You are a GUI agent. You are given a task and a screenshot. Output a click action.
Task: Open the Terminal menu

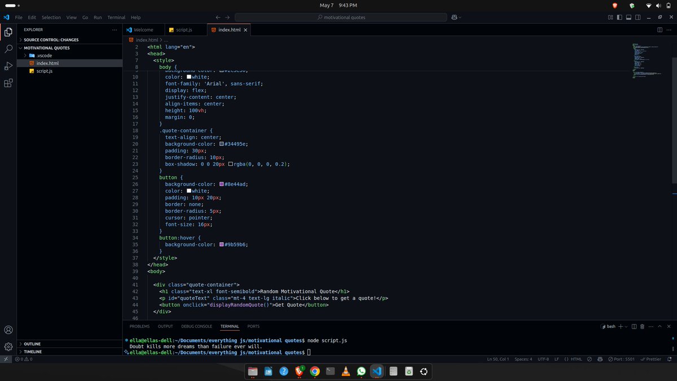(x=116, y=17)
